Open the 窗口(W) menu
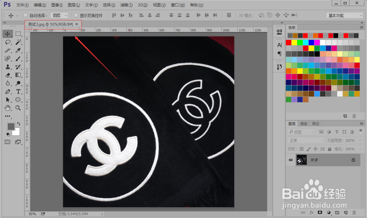This screenshot has width=367, height=218. [178, 5]
